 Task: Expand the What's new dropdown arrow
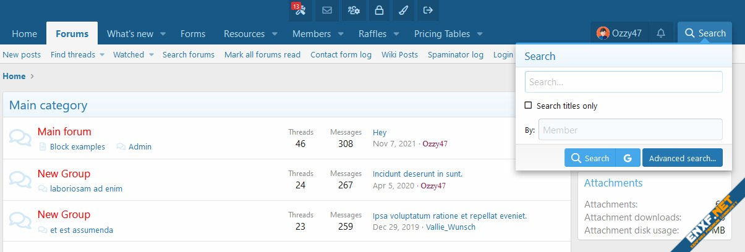click(x=163, y=34)
